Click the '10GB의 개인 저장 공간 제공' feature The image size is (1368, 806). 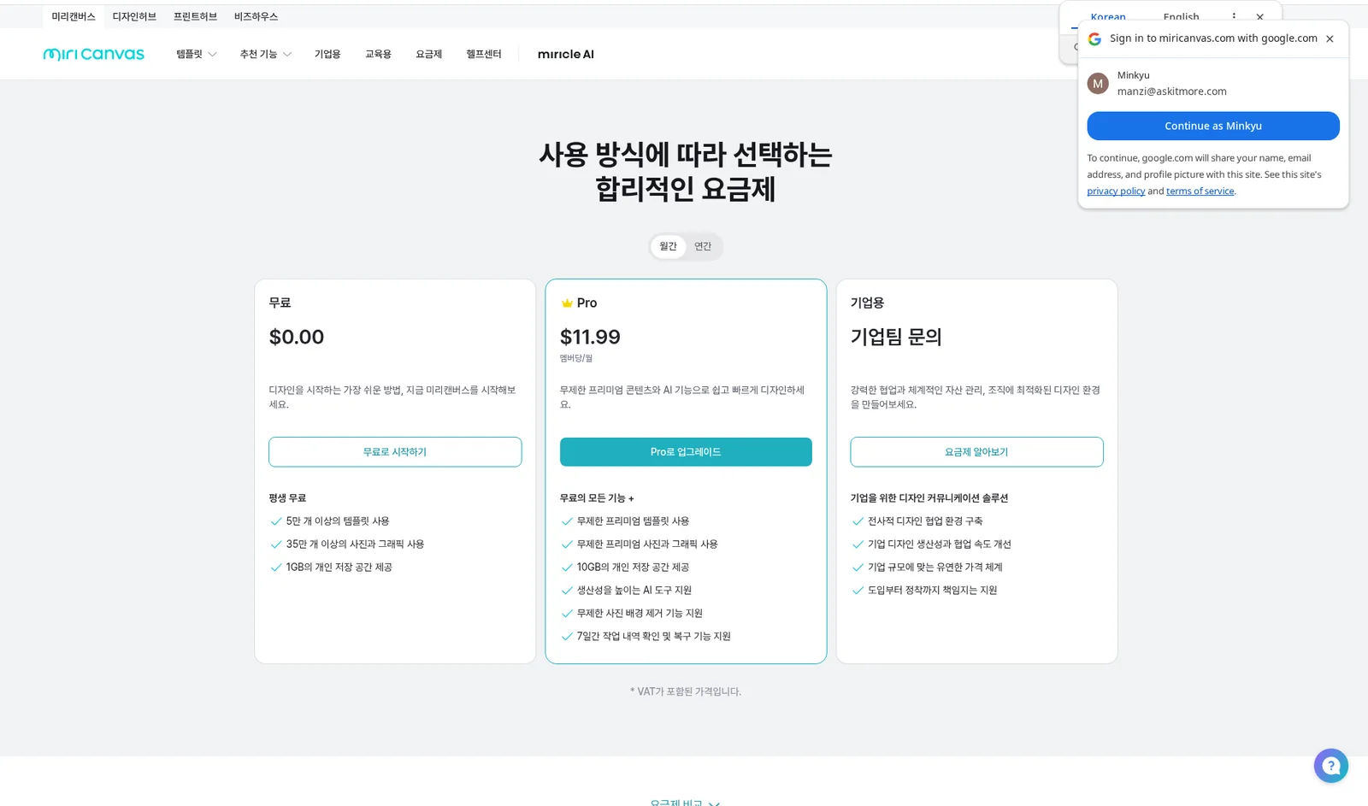(633, 568)
